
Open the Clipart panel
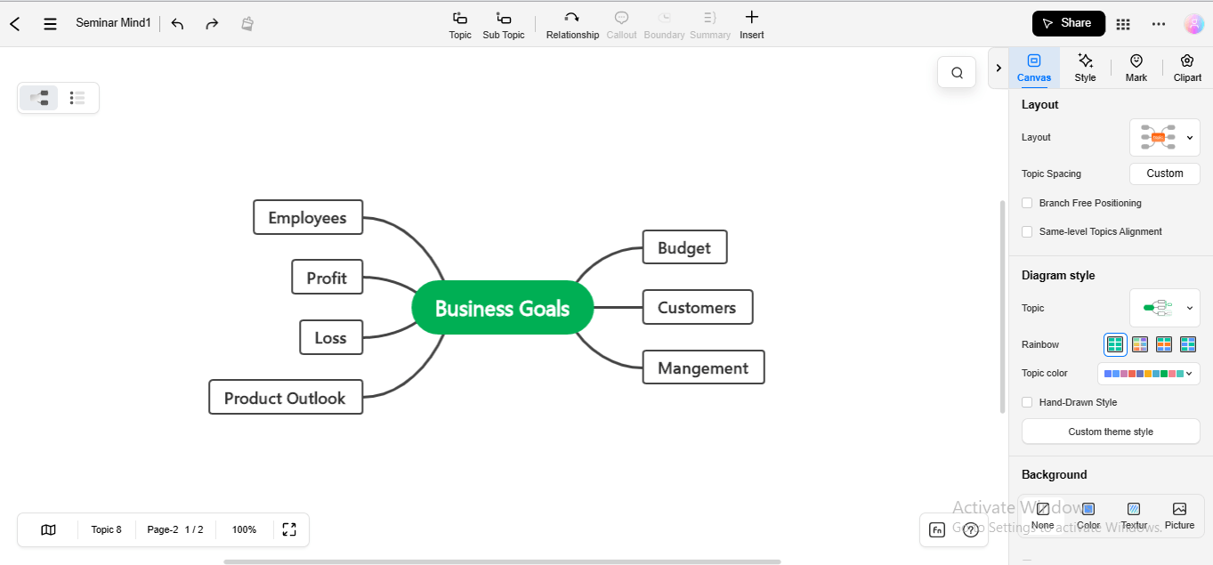click(x=1187, y=67)
